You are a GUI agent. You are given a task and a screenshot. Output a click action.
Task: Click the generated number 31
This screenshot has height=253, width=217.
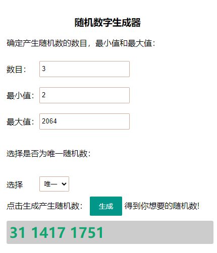point(18,232)
